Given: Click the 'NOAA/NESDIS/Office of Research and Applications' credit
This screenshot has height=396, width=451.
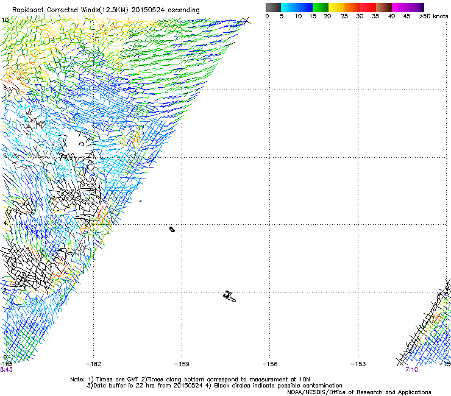Looking at the screenshot, I should coord(359,392).
